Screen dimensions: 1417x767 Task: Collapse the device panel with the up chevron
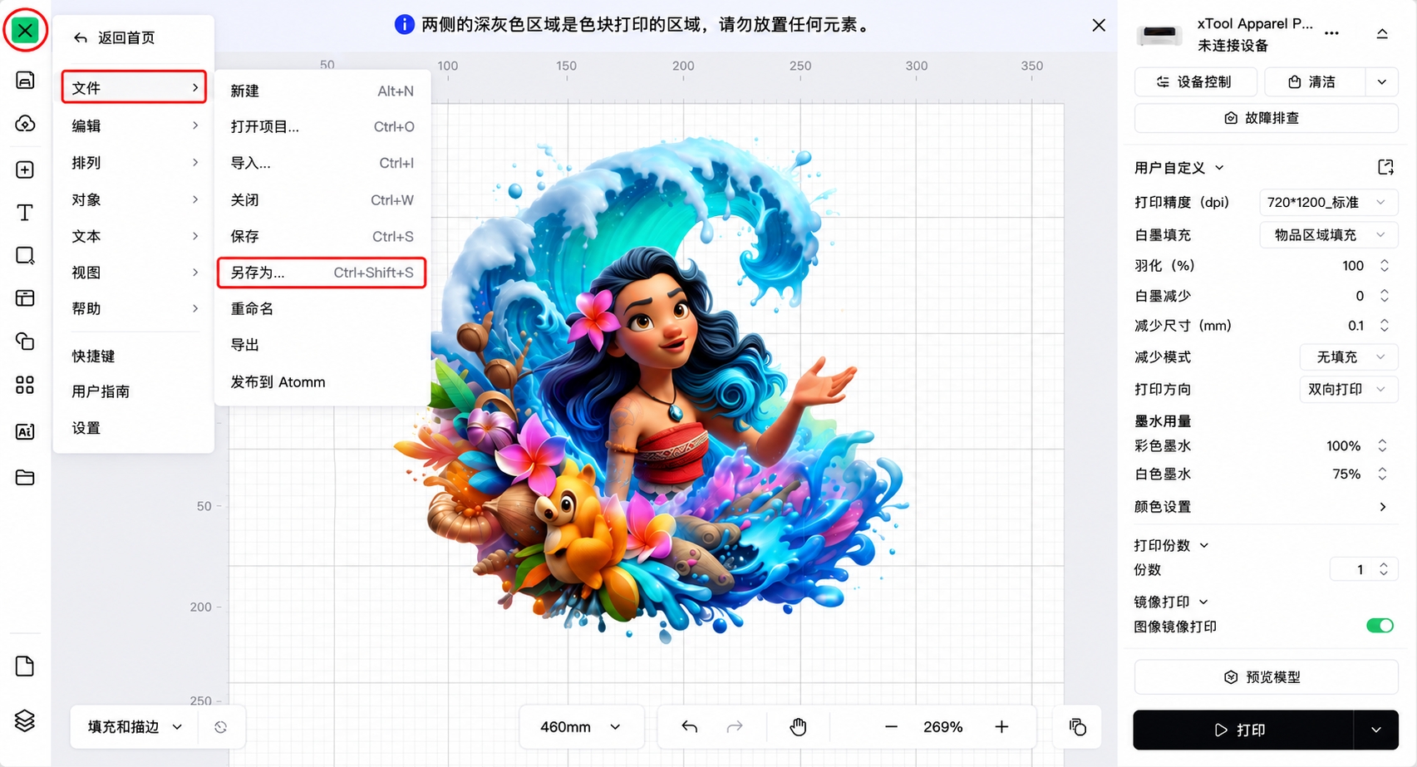point(1382,33)
